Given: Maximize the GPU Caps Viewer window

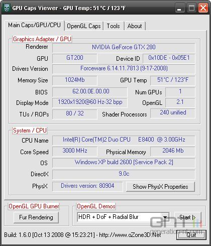Looking at the screenshot, I should [191, 8].
